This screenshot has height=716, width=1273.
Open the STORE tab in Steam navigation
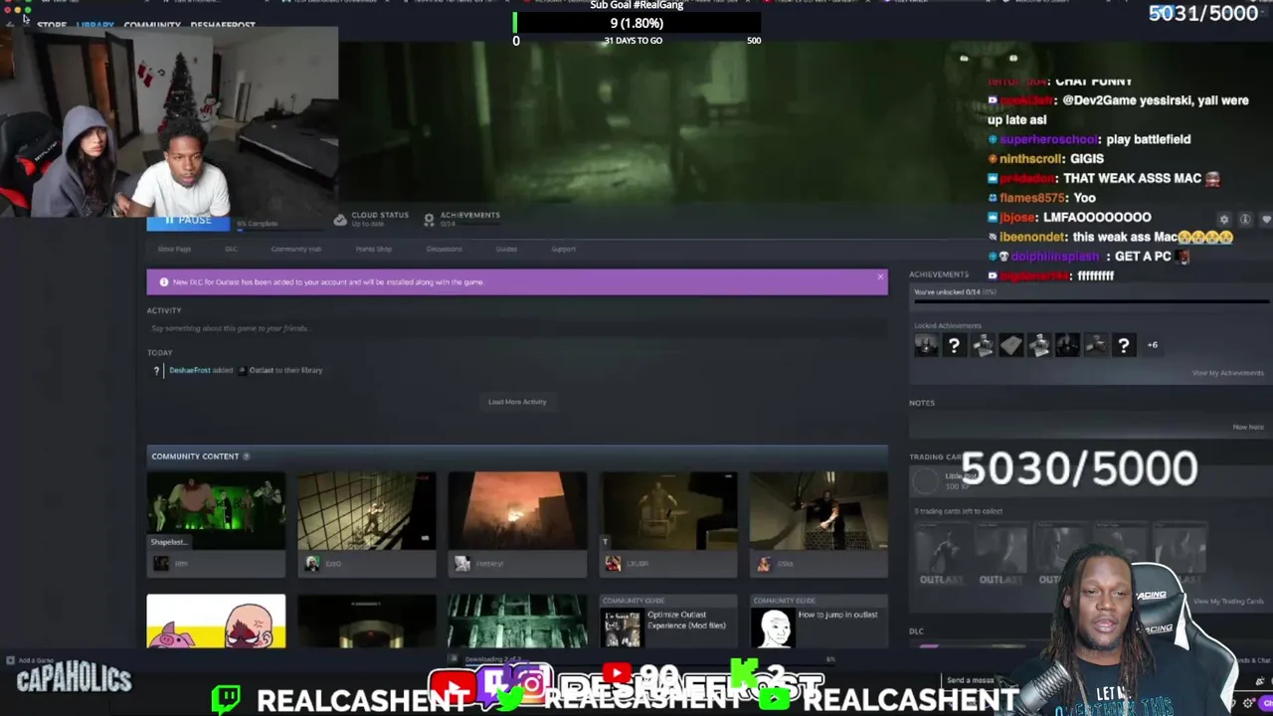coord(52,26)
